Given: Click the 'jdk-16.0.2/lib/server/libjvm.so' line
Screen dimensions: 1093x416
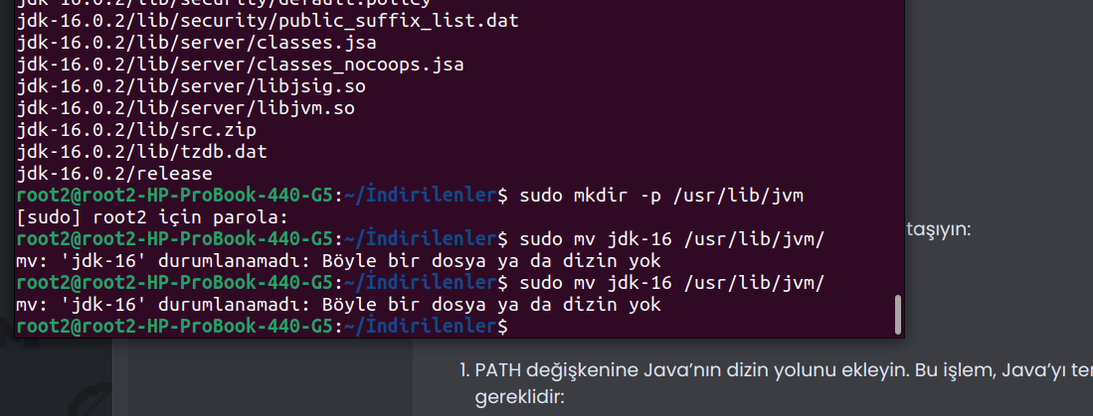Looking at the screenshot, I should 185,108.
